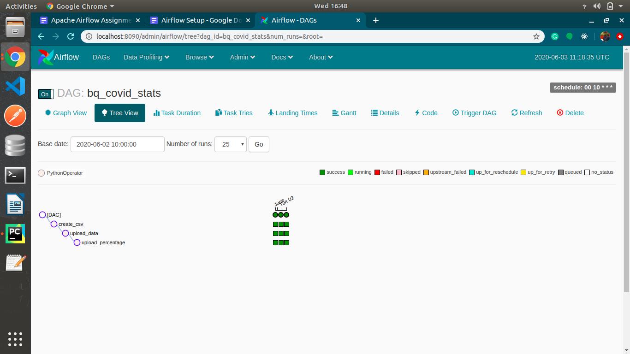Open the Grammarly extension icon
630x354 pixels.
(555, 36)
